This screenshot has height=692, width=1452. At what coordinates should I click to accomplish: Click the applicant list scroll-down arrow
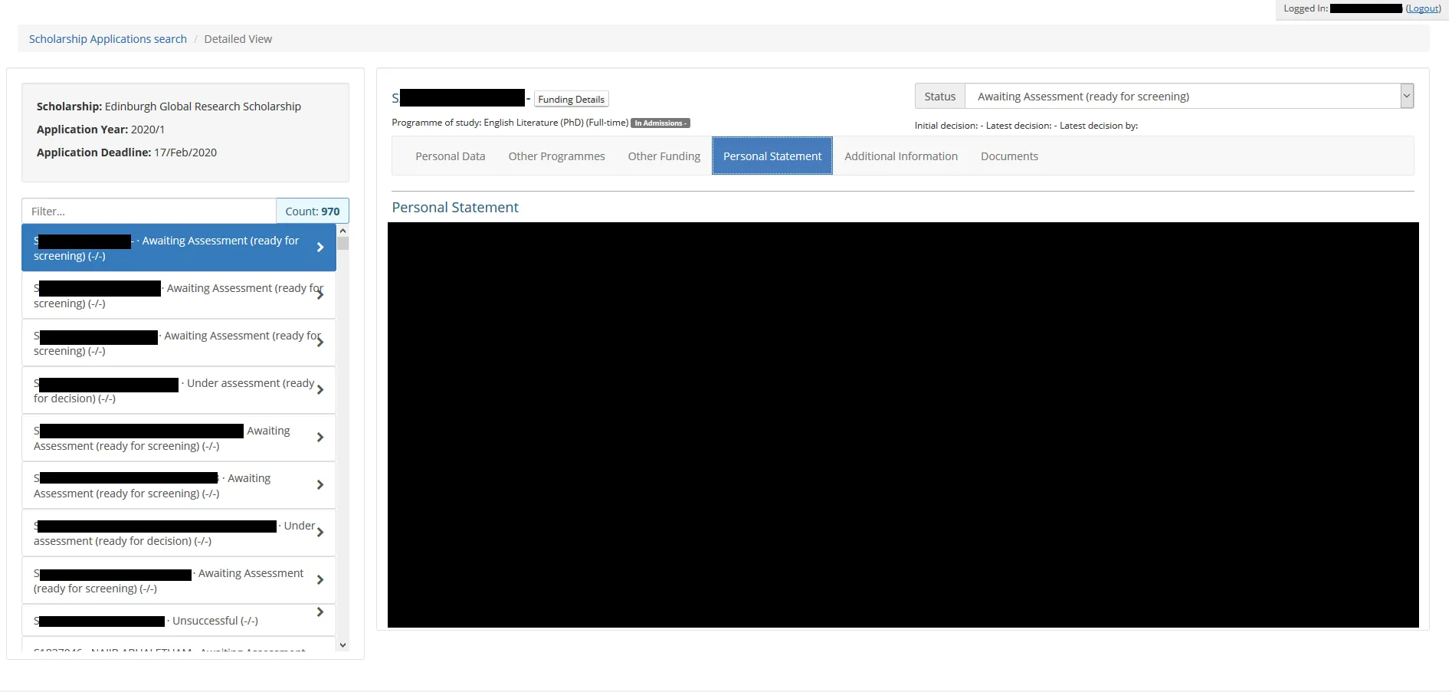(343, 645)
